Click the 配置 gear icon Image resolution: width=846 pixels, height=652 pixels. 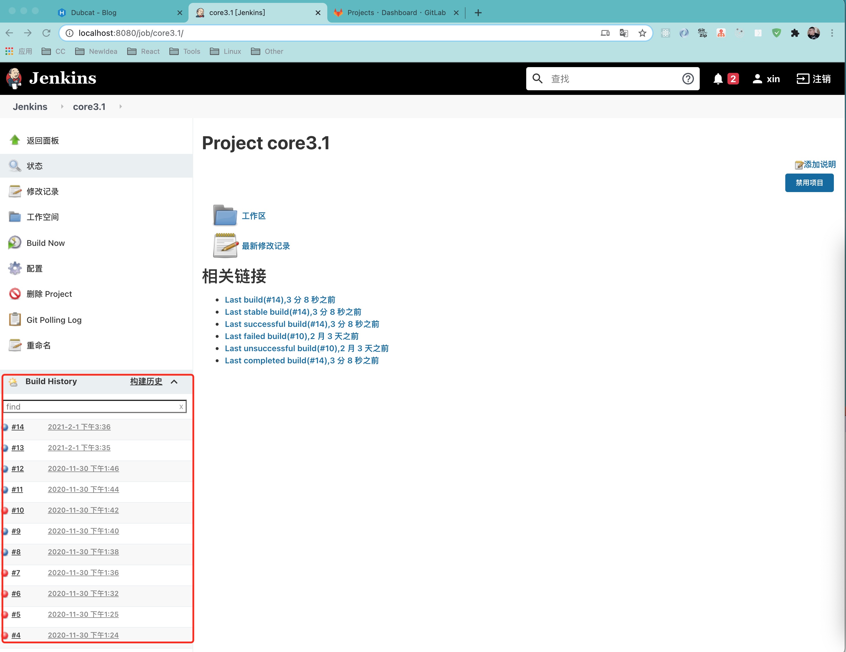[x=15, y=268]
